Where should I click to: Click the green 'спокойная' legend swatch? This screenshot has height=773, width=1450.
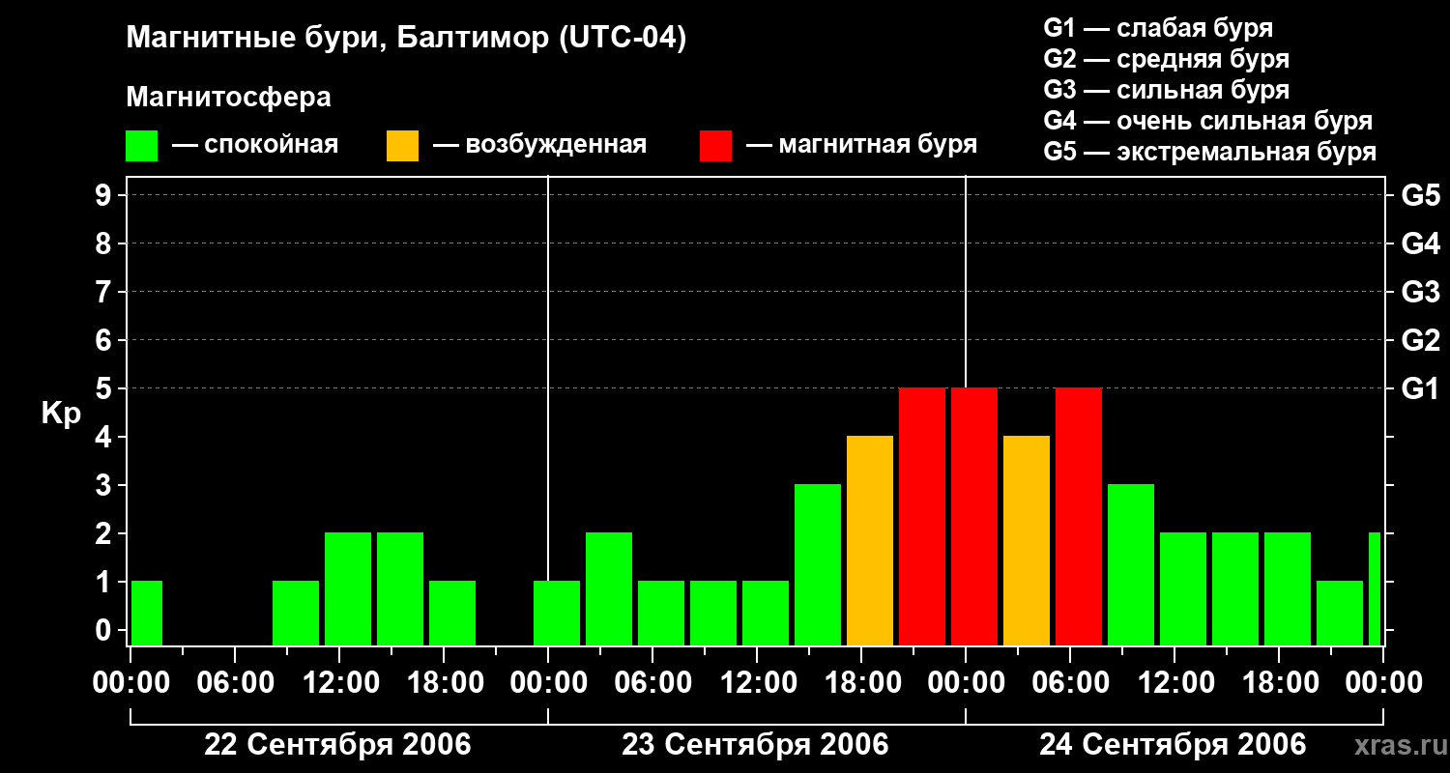[142, 146]
